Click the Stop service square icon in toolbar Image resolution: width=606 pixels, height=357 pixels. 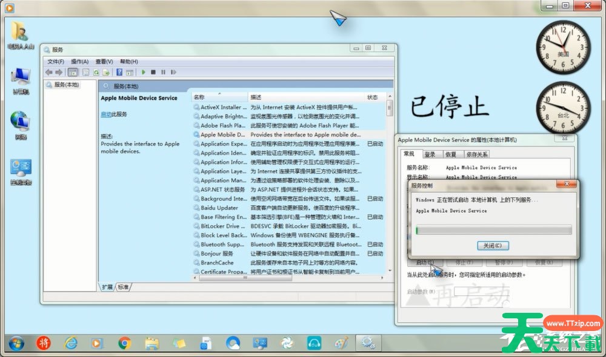[154, 72]
